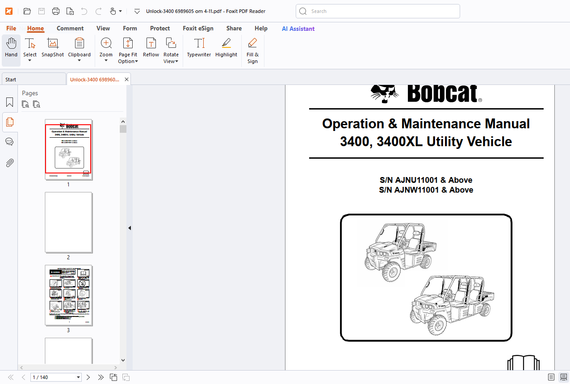Screen dimensions: 570x384
Task: Jump to the last page arrow
Action: (x=101, y=377)
